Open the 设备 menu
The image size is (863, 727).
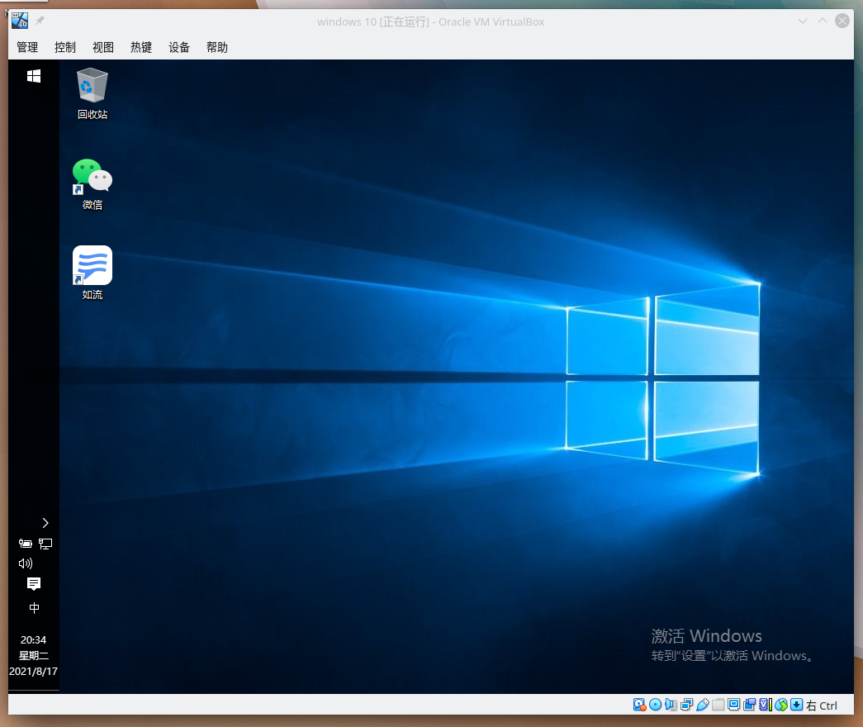[179, 47]
